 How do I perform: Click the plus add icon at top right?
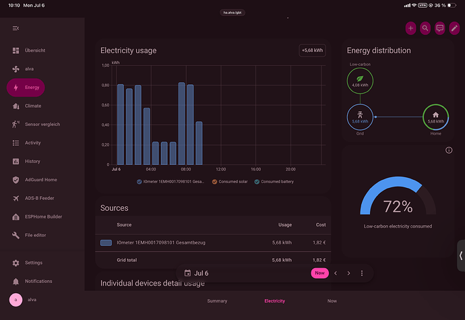pos(410,28)
